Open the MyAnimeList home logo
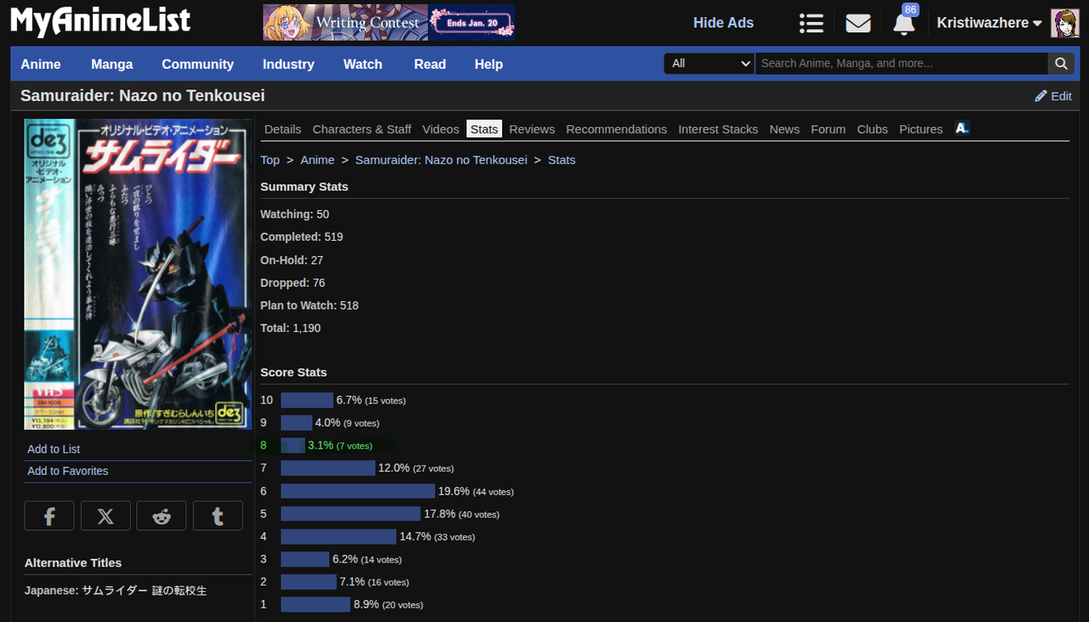 [x=100, y=21]
